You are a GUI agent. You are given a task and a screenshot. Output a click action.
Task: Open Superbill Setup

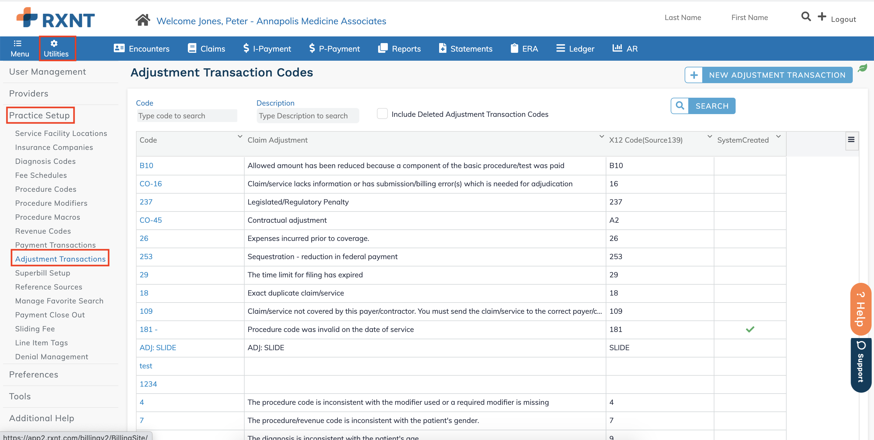43,273
